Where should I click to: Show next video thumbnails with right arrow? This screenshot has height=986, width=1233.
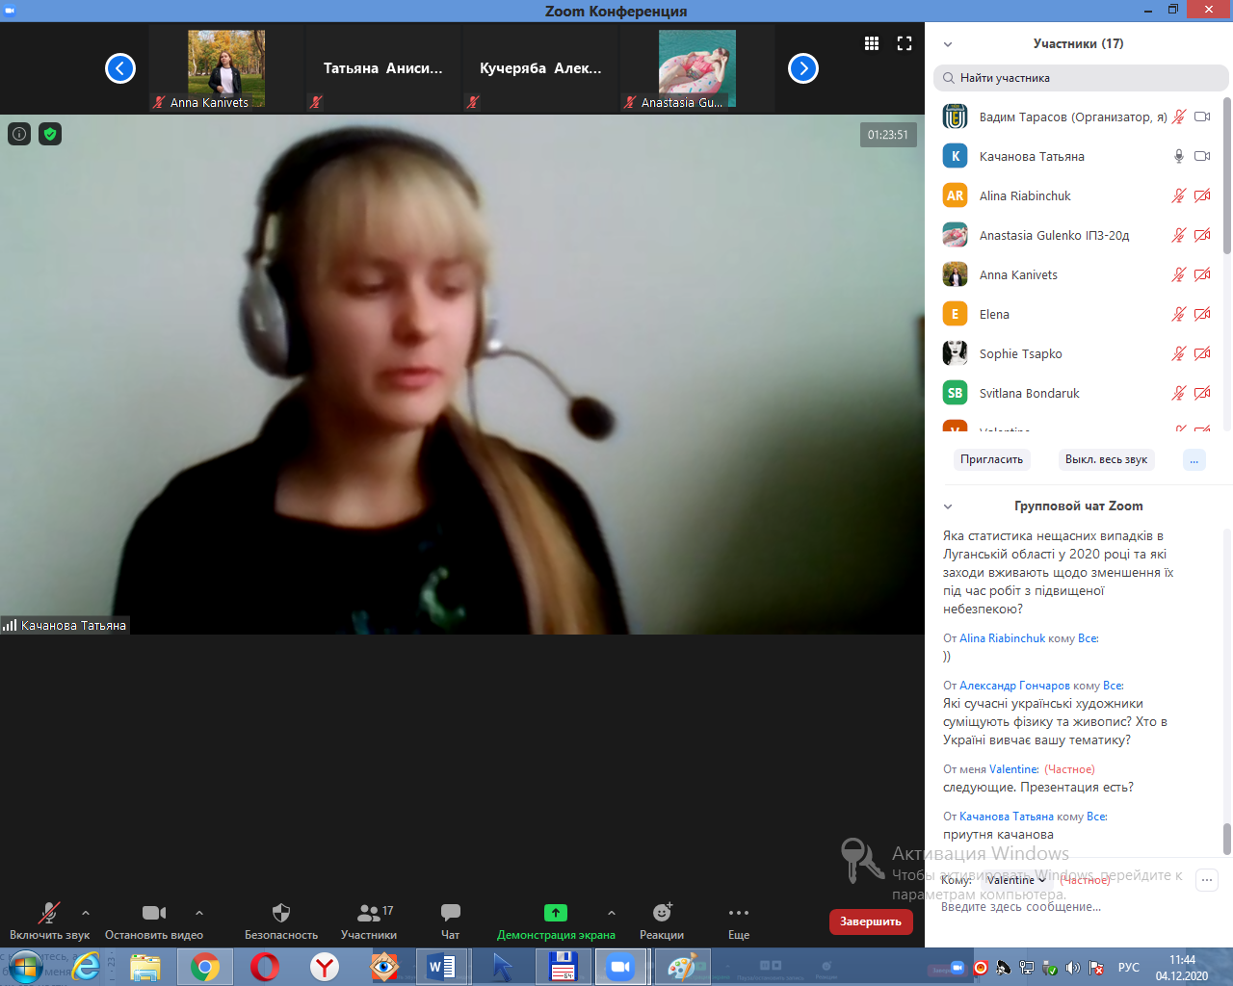pos(803,68)
